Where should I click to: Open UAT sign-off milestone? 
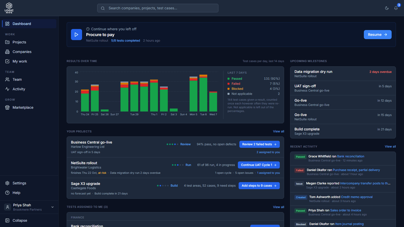click(343, 88)
